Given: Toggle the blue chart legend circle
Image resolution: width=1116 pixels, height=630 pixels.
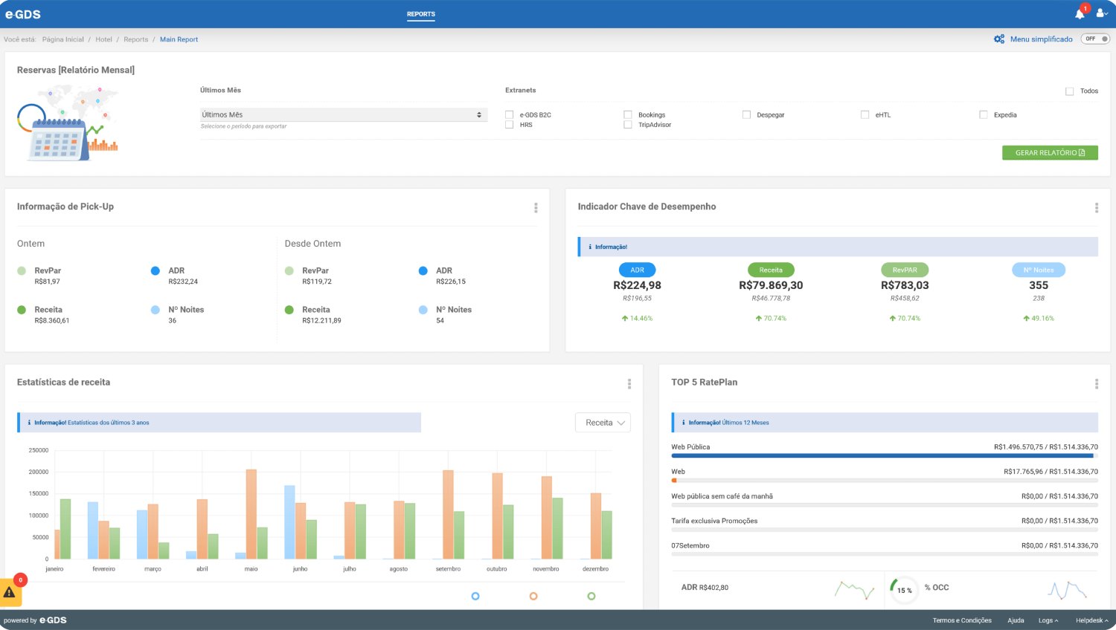Looking at the screenshot, I should point(475,596).
